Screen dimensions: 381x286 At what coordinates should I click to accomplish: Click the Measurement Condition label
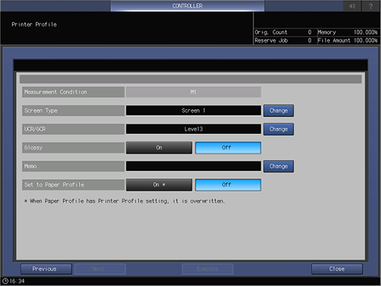pyautogui.click(x=73, y=92)
